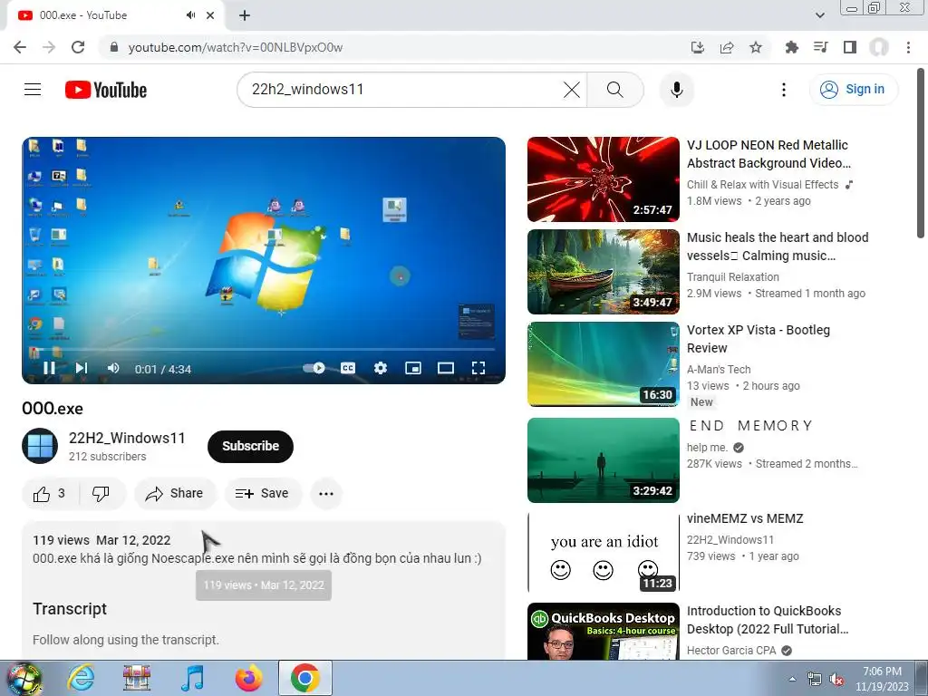Click the muted volume tray icon
This screenshot has width=928, height=696.
[836, 680]
